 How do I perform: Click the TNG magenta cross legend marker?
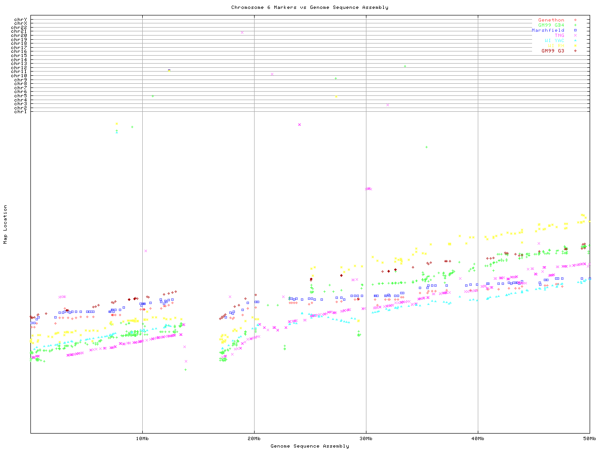(575, 36)
